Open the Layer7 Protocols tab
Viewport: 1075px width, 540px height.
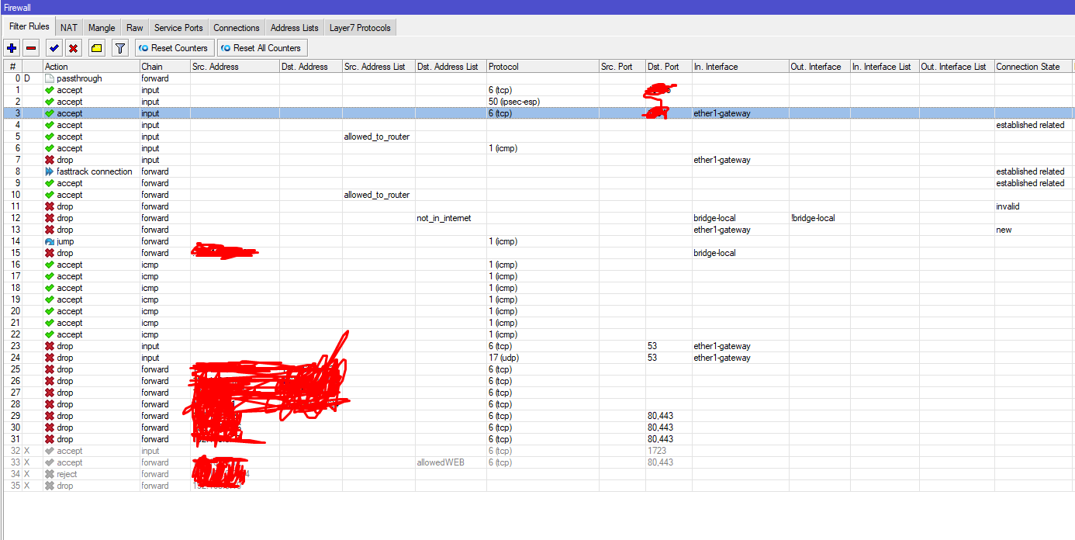[361, 27]
